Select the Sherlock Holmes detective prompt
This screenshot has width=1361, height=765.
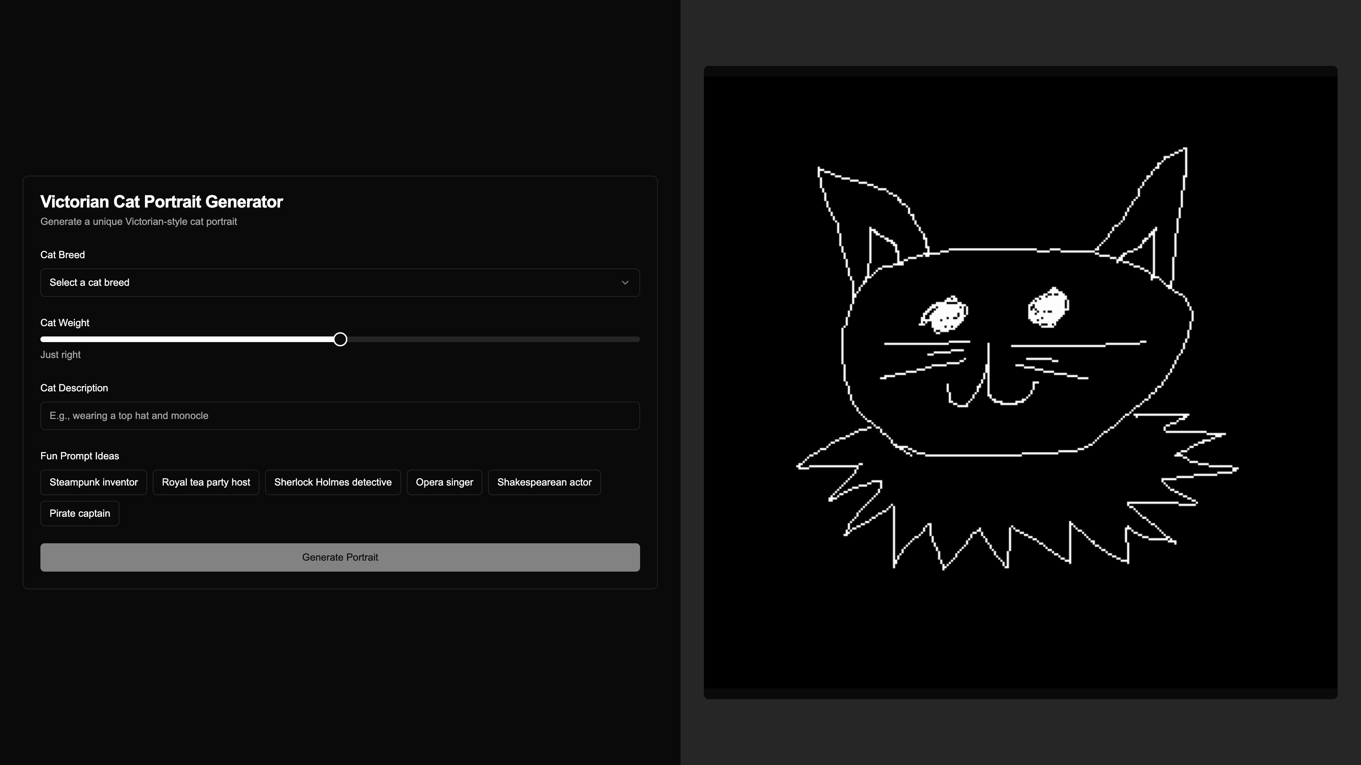pyautogui.click(x=332, y=482)
